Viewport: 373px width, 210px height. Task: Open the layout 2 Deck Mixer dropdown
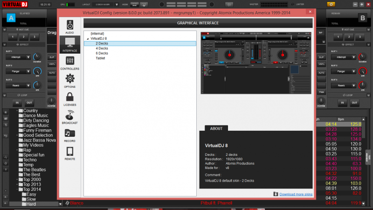point(117,5)
